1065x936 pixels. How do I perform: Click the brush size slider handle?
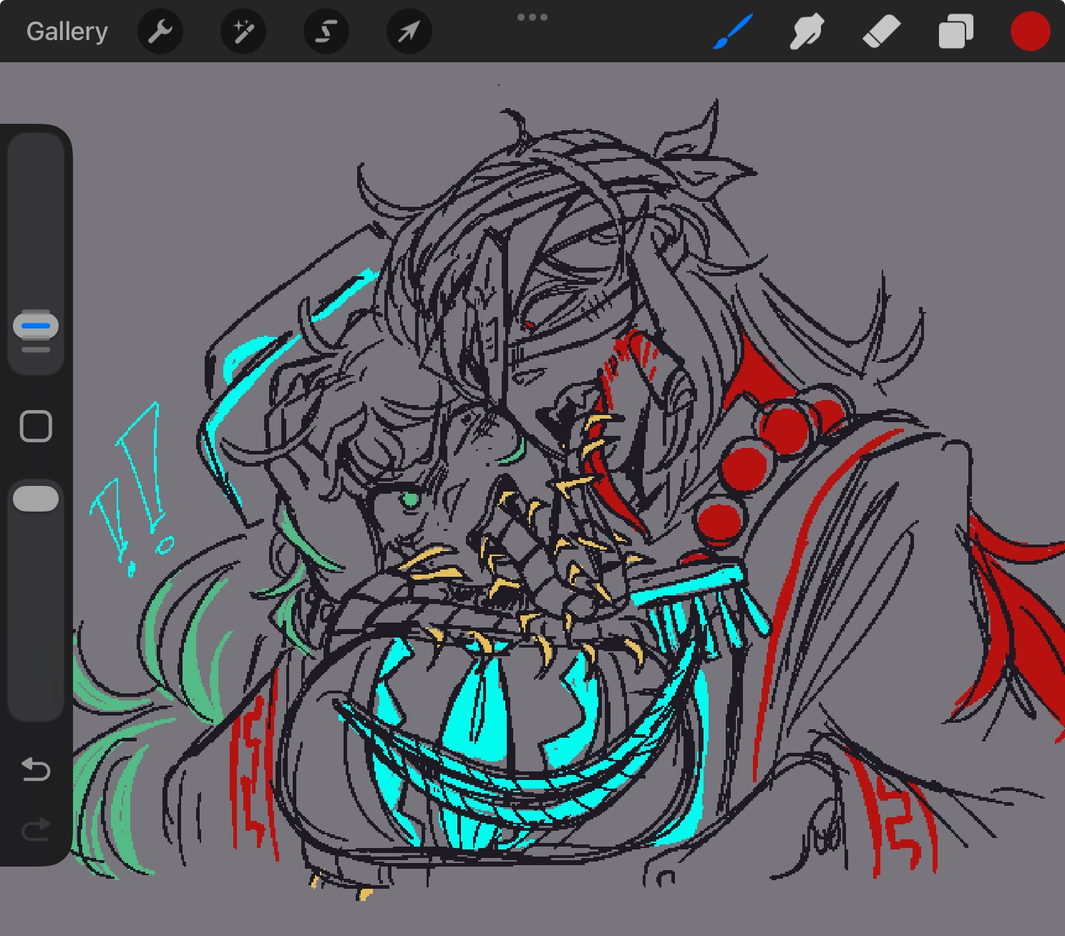pos(36,326)
